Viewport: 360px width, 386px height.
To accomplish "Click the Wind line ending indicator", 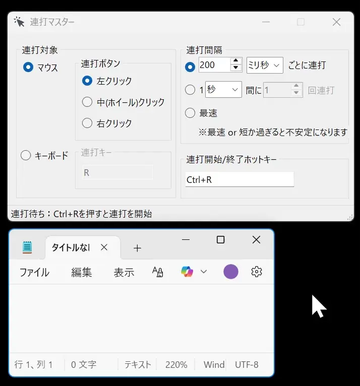I will coord(214,364).
